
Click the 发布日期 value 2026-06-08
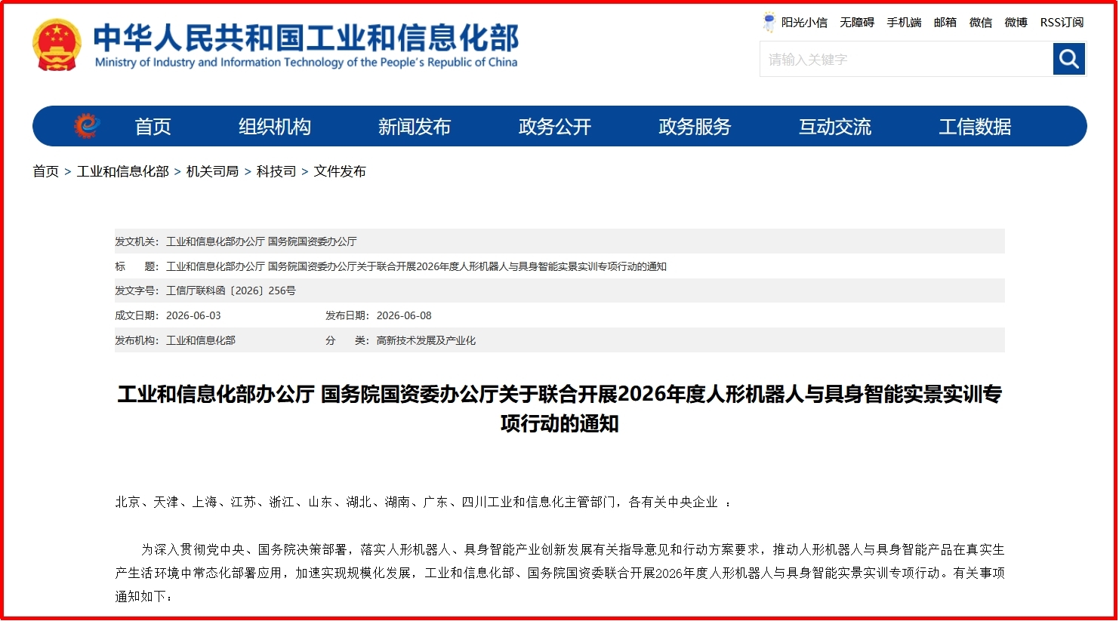(404, 315)
